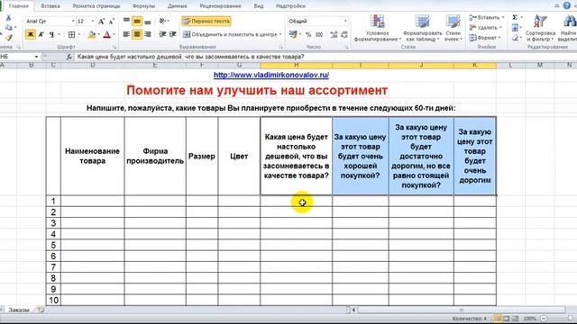Apply the red font color A
This screenshot has width=577, height=324.
click(x=107, y=34)
